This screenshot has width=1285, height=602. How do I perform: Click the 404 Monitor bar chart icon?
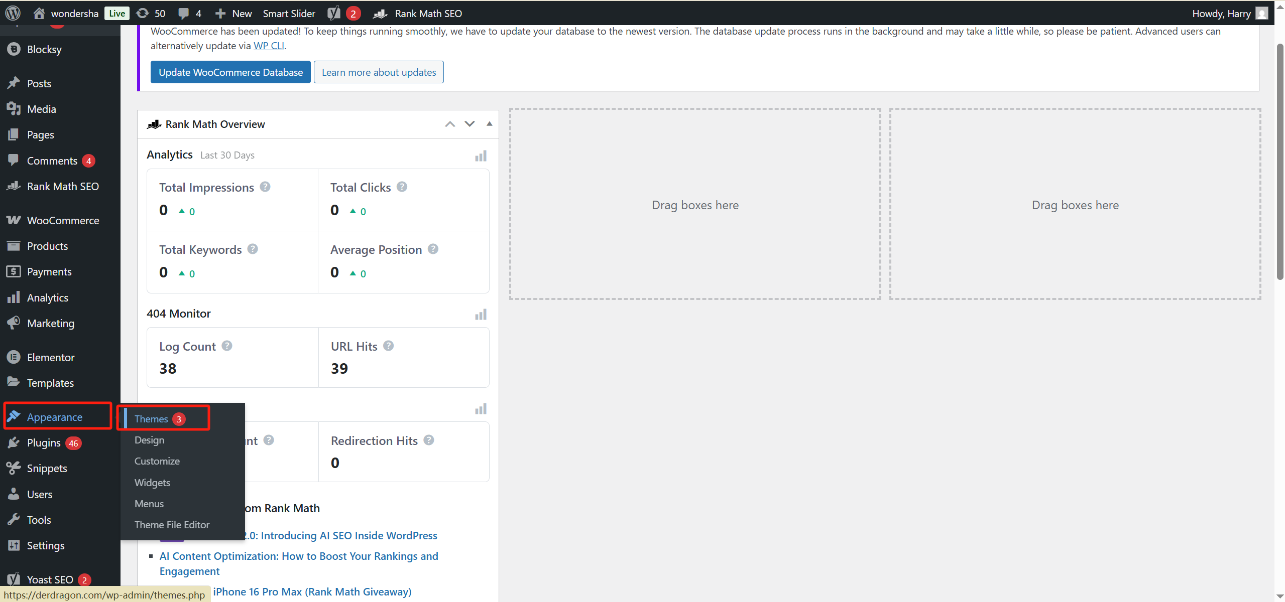click(x=481, y=315)
